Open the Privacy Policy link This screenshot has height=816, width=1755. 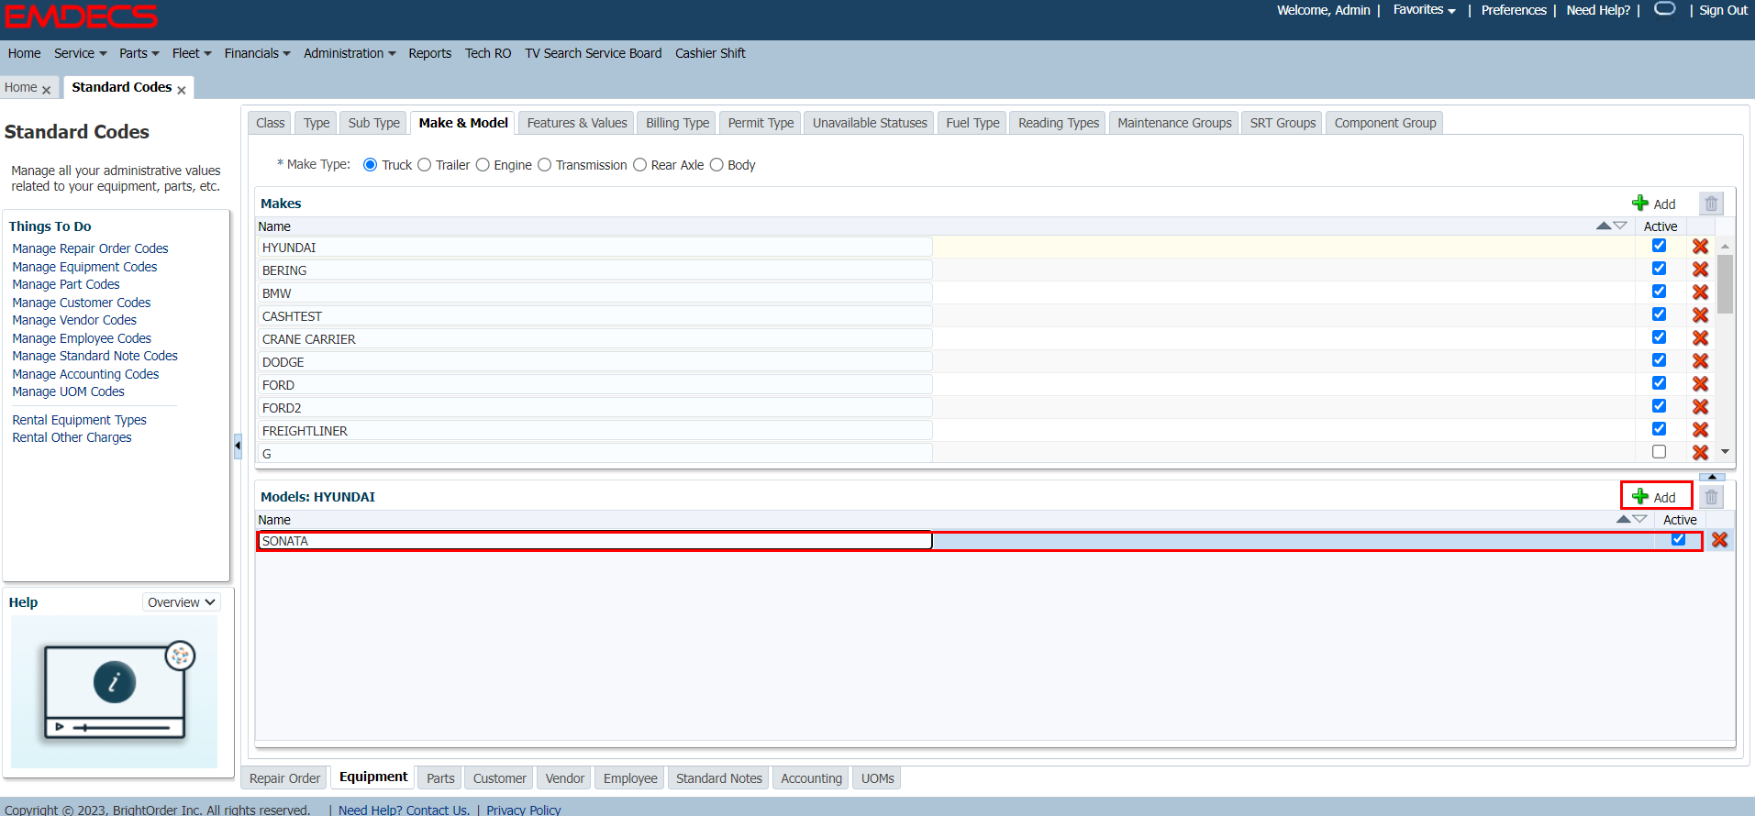pyautogui.click(x=523, y=810)
